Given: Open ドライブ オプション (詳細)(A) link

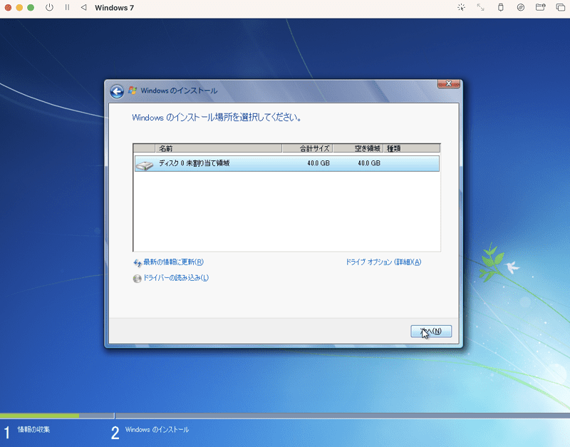Looking at the screenshot, I should [x=383, y=262].
